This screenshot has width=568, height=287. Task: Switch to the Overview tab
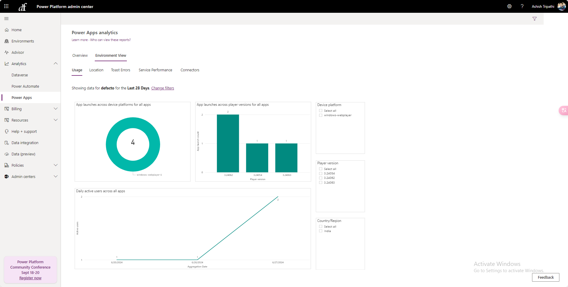tap(80, 55)
